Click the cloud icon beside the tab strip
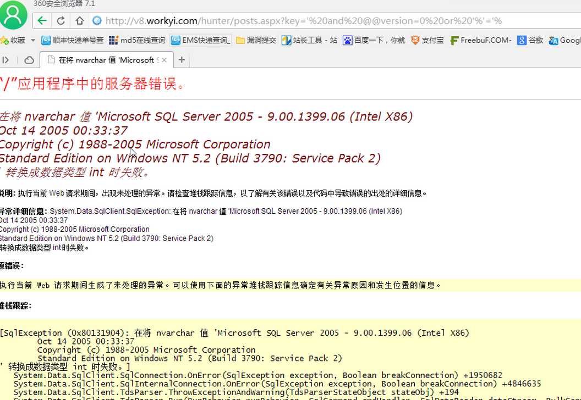Image resolution: width=581 pixels, height=400 pixels. coord(29,60)
